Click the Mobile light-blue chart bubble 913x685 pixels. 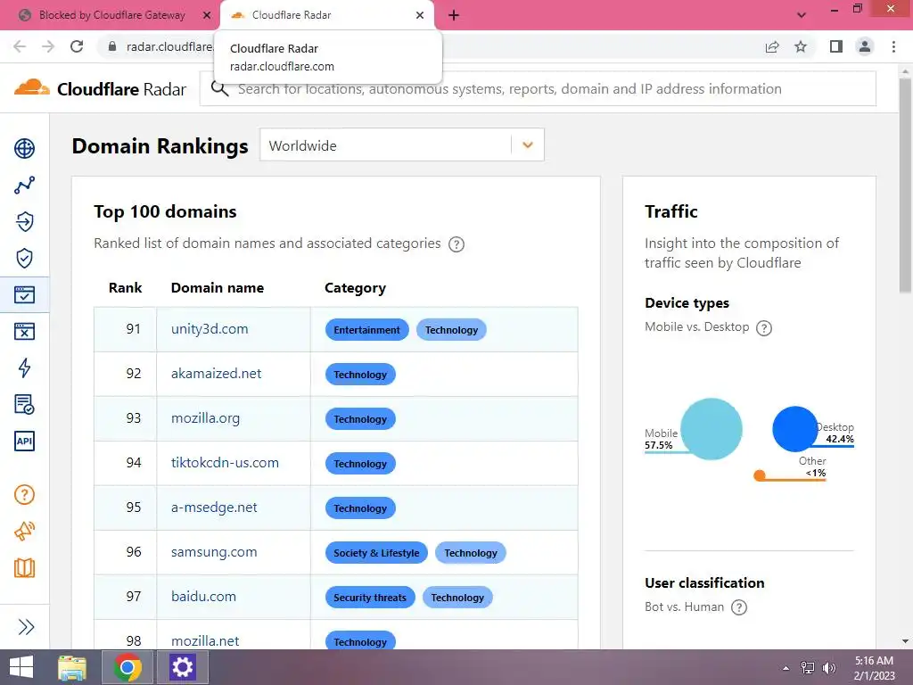click(711, 429)
